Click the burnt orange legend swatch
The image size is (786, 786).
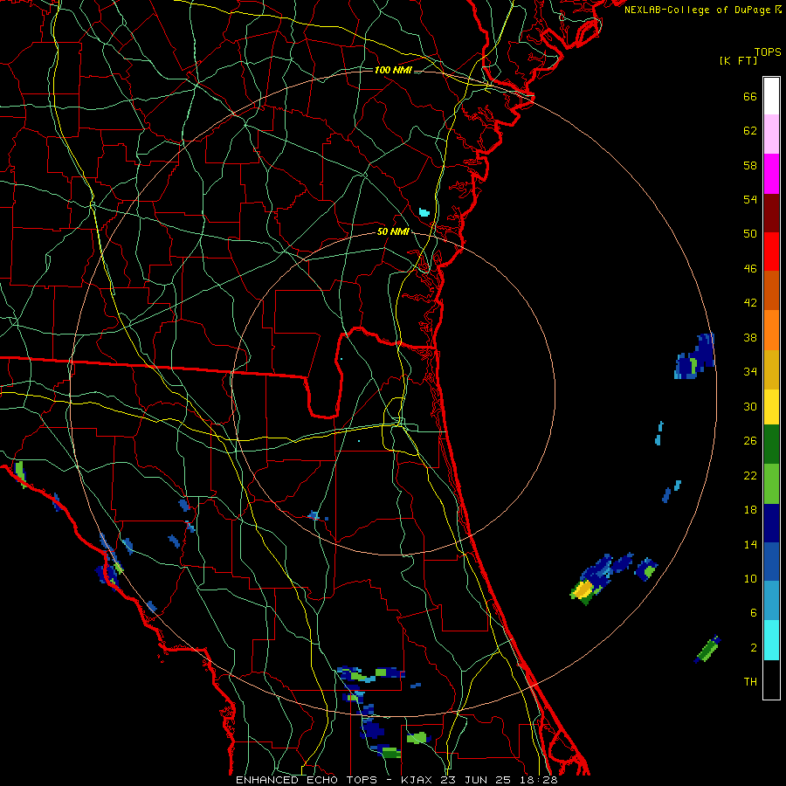[x=771, y=290]
